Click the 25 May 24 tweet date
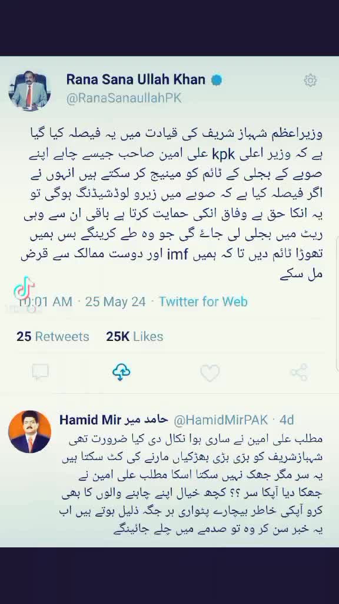 click(x=115, y=301)
